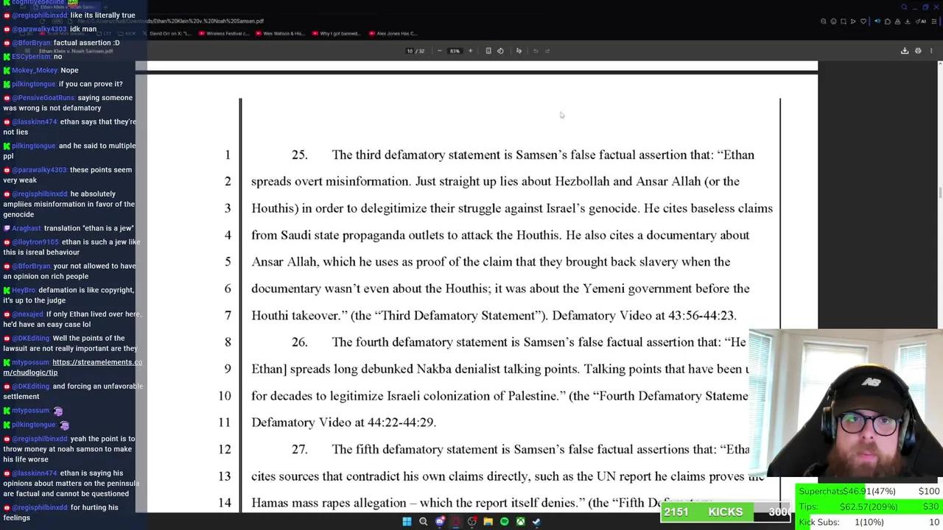Viewport: 943px width, 530px height.
Task: Click the 83% zoom level box
Action: [455, 51]
